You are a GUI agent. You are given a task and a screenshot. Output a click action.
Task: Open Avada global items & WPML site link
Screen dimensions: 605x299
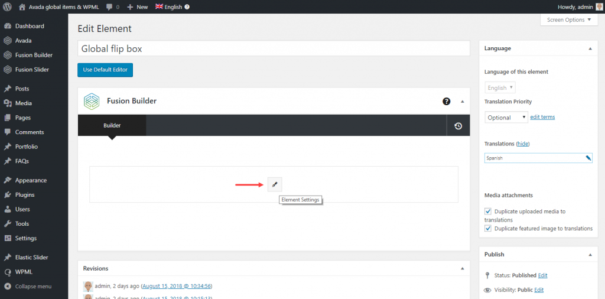click(x=60, y=6)
